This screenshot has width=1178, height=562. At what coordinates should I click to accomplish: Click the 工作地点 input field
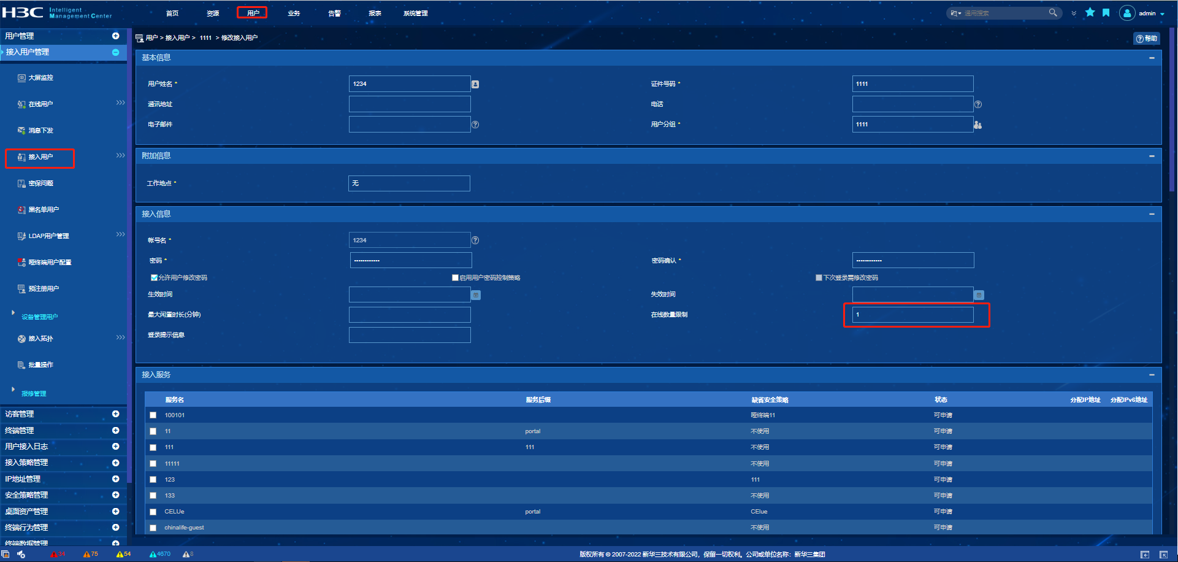[409, 183]
